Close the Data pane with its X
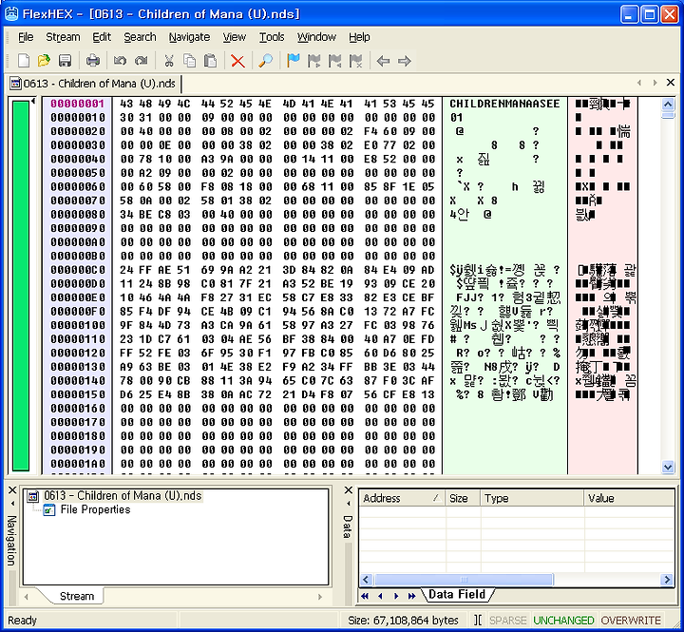684x632 pixels. click(x=348, y=490)
